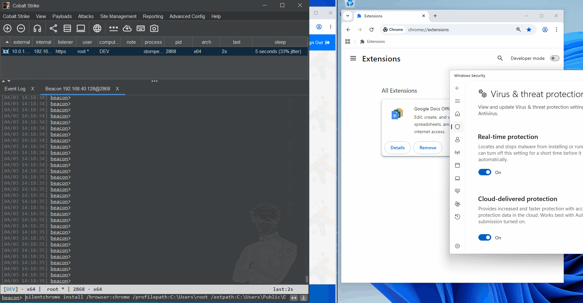Click the Connect (plus) icon in Cobalt Strike toolbar
Screen dimensions: 583x303
7,28
